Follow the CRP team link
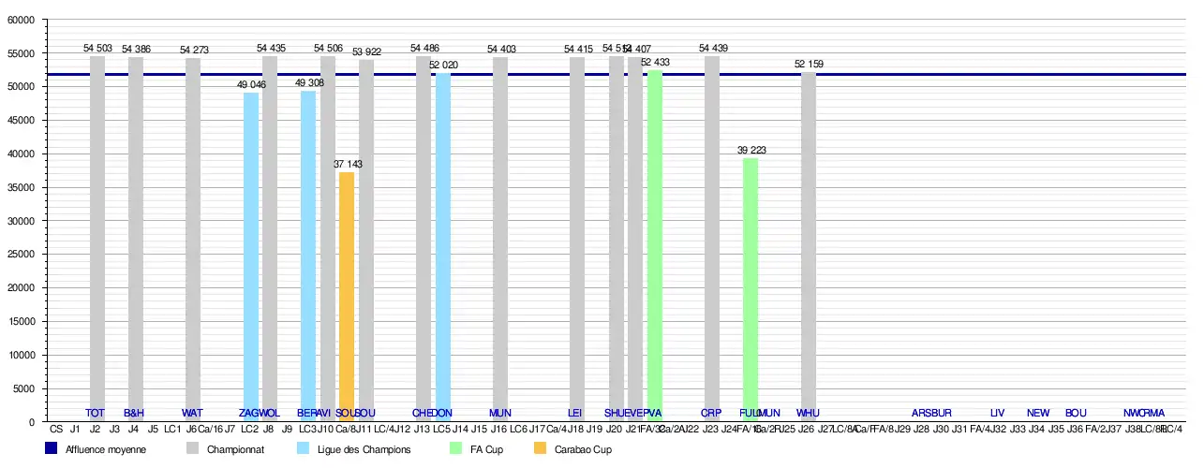Image resolution: width=1204 pixels, height=468 pixels. tap(711, 413)
